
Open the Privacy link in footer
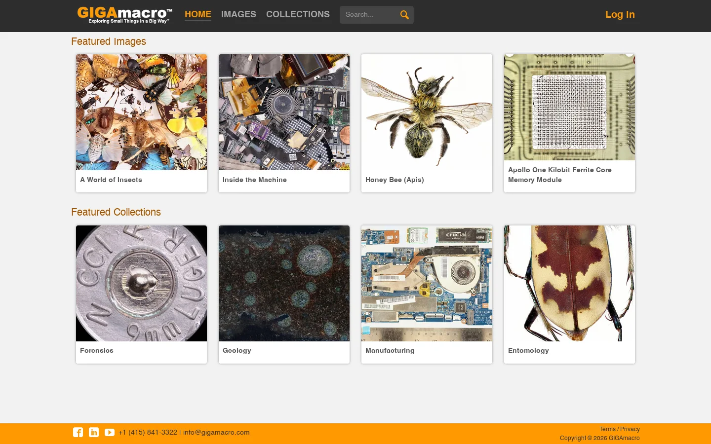click(x=630, y=429)
